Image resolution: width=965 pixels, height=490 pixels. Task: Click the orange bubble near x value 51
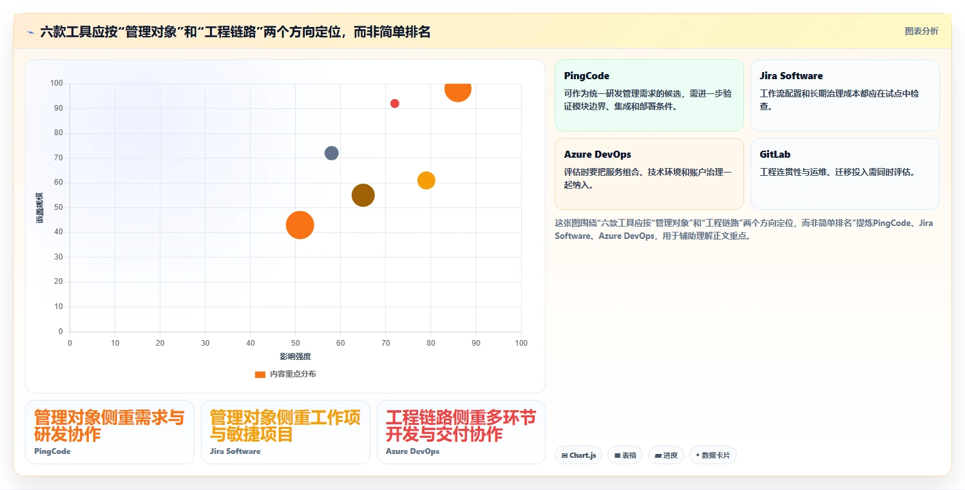pyautogui.click(x=300, y=225)
